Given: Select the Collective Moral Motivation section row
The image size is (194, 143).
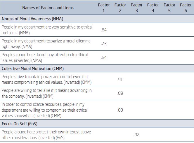Looking at the screenshot, I should click(33, 69).
